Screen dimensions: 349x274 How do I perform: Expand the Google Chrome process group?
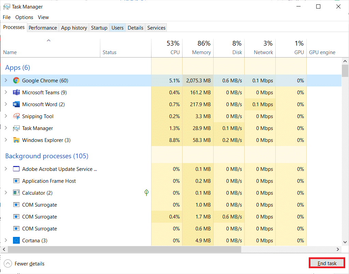pos(6,80)
